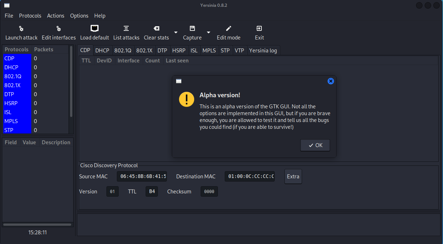Select the CDP row in Protocols list
443x244 pixels.
click(35, 58)
